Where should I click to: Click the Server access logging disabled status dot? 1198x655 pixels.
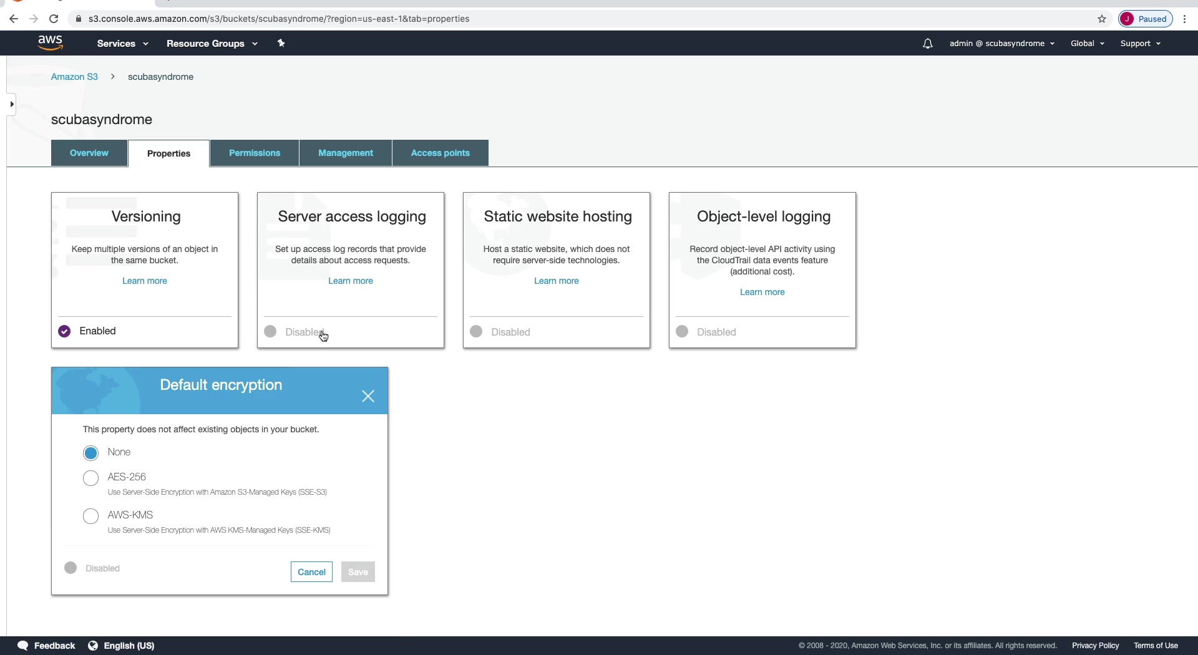(270, 331)
